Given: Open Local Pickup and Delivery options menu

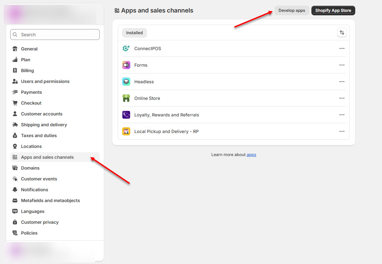Looking at the screenshot, I should coord(342,131).
